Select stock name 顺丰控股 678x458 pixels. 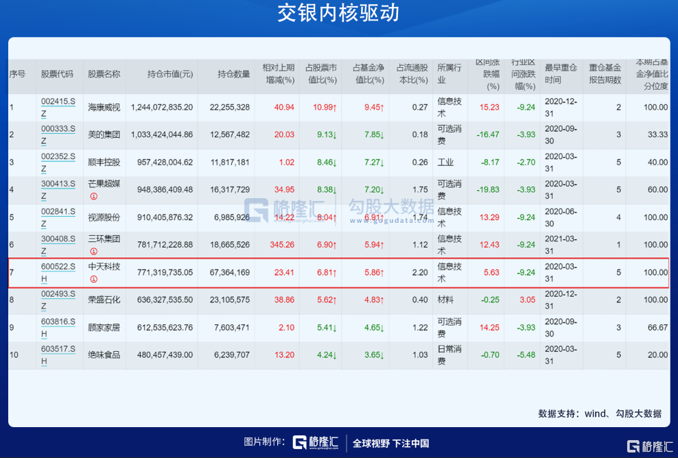[x=104, y=162]
